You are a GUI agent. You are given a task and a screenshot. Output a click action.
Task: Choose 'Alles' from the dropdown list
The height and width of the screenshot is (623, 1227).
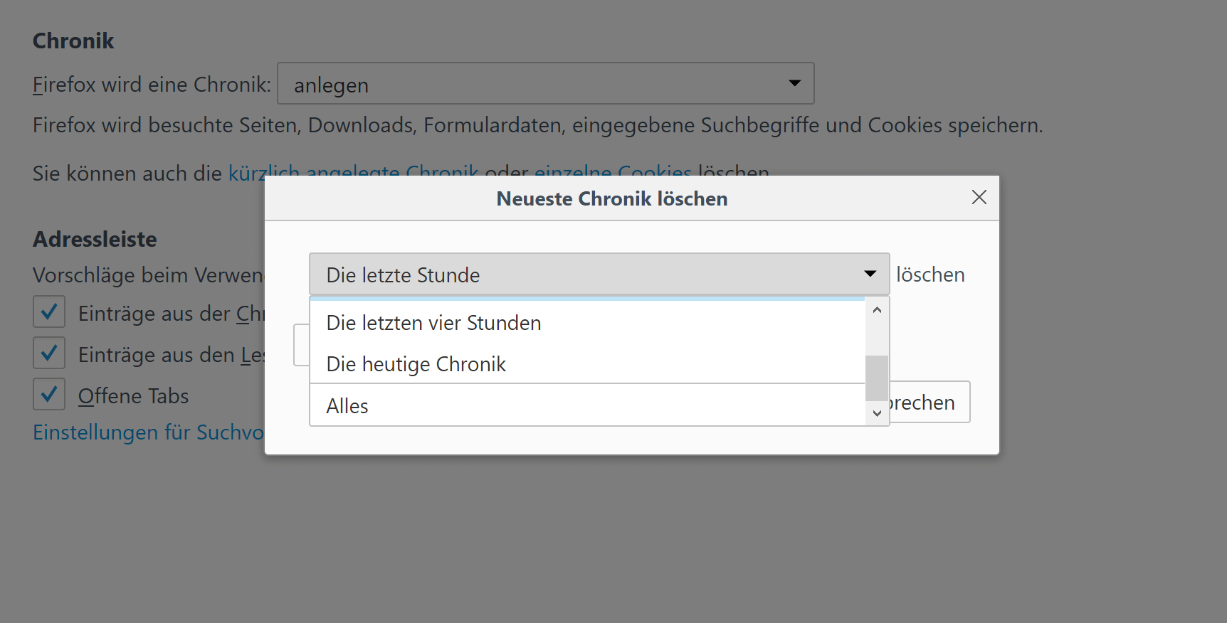[x=587, y=405]
